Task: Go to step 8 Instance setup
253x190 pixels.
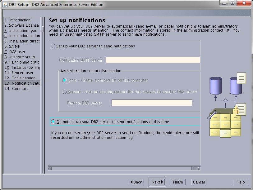Action: (20, 57)
